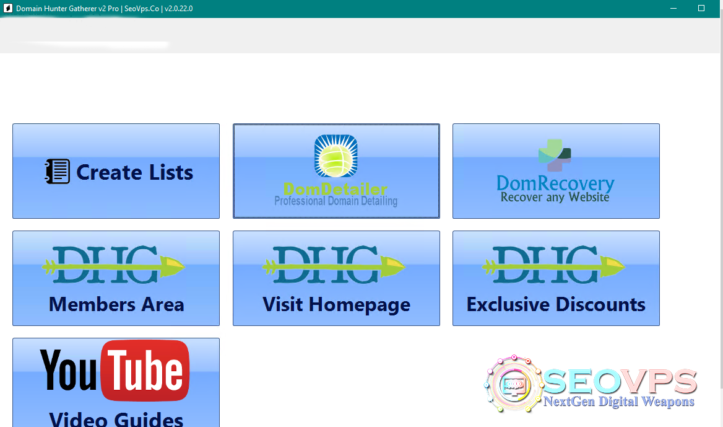Launch DomDetailer Professional Domain Detailing

pyautogui.click(x=336, y=171)
